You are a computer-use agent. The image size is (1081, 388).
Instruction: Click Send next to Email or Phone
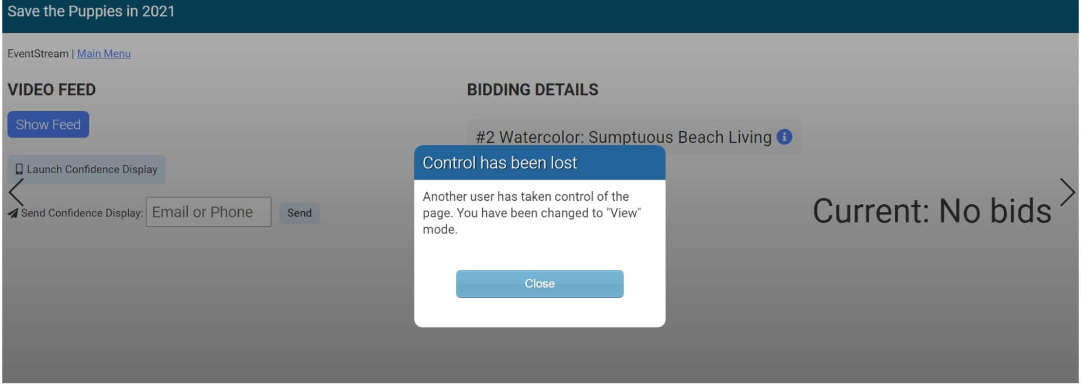pyautogui.click(x=299, y=213)
